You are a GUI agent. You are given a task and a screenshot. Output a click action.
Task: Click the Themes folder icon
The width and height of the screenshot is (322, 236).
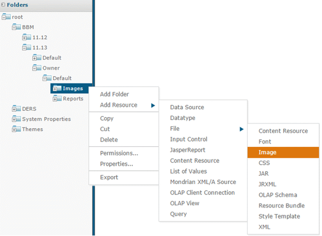coord(16,129)
